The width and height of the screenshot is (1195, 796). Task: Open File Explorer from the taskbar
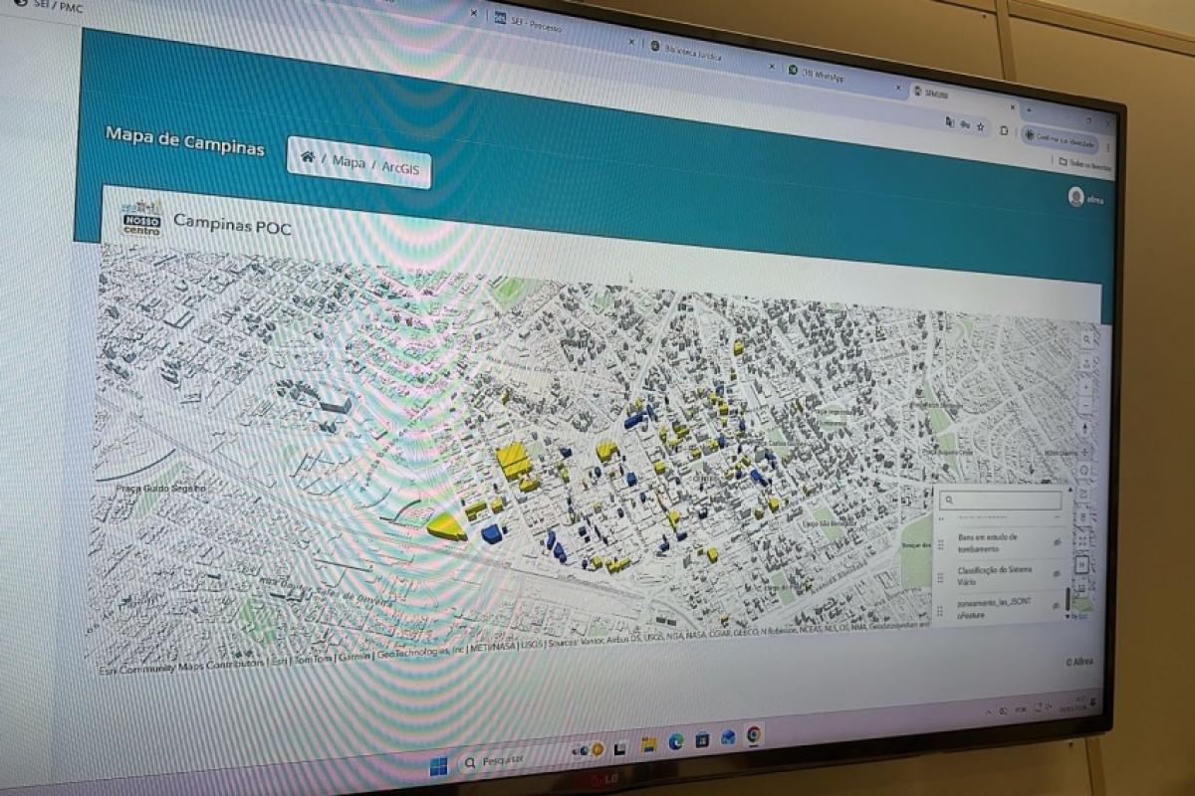648,744
